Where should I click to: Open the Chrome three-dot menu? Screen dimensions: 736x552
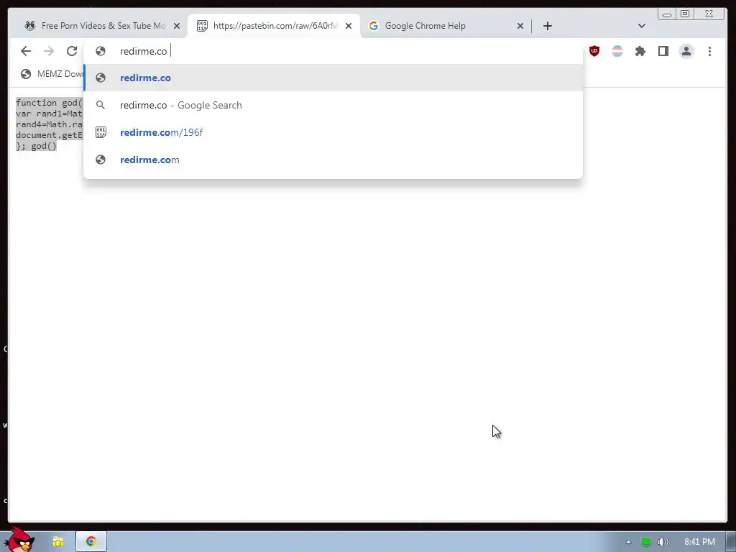point(709,51)
